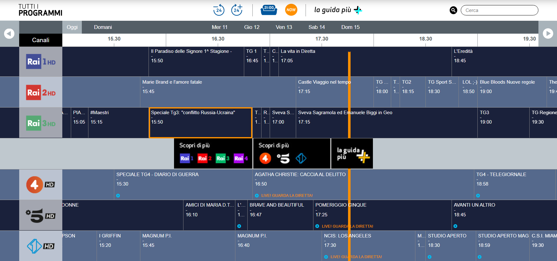Open Sveva Sagramola ed Emanuele Biggi in Geo
Viewport: 557px width, 261px height.
[x=387, y=123]
